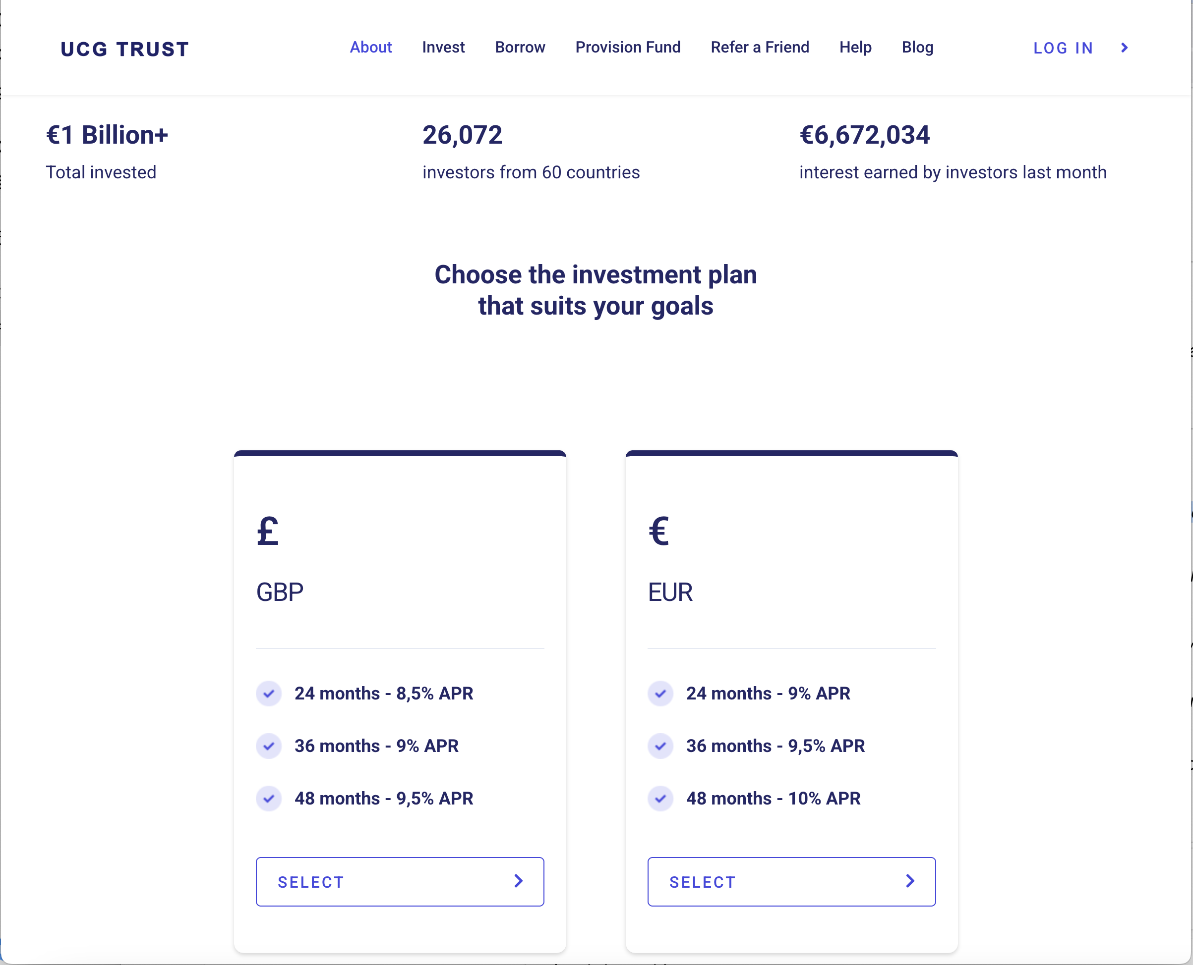Click the LOG IN link
The width and height of the screenshot is (1193, 965).
click(1063, 49)
